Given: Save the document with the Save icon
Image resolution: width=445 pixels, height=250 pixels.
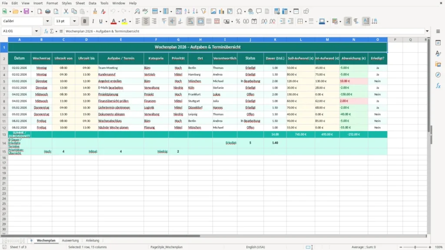Looking at the screenshot, I should [27, 11].
